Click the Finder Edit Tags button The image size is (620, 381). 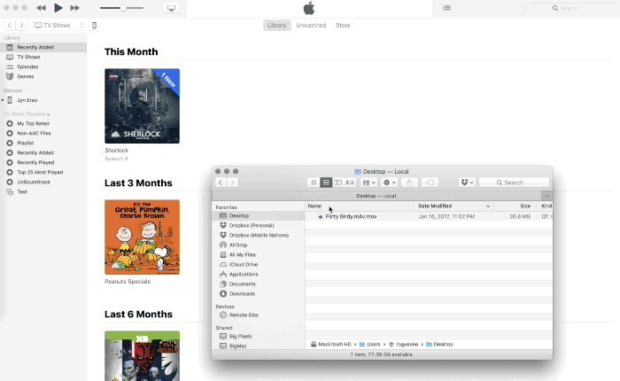click(430, 183)
